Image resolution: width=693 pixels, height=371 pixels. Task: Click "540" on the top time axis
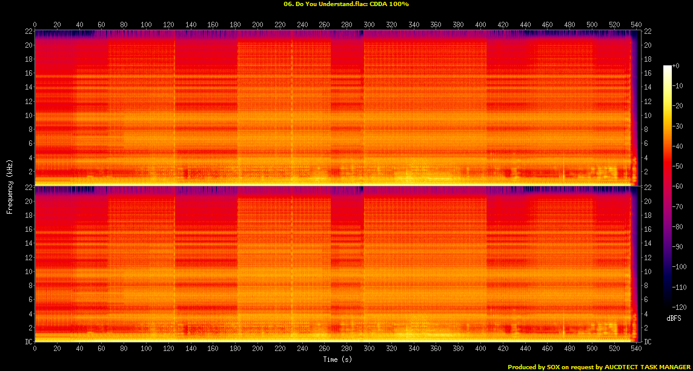(x=637, y=24)
